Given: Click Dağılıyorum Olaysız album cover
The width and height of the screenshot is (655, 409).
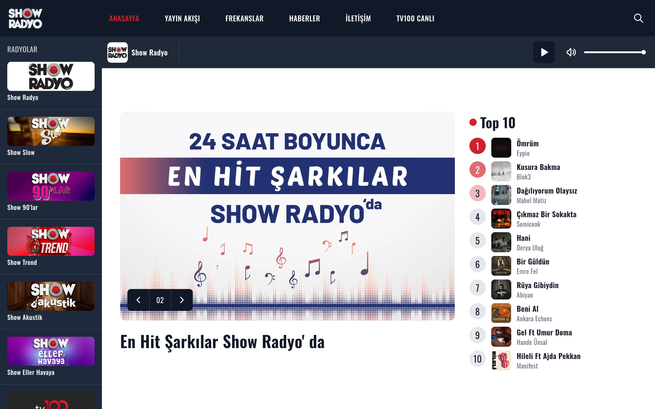Looking at the screenshot, I should pyautogui.click(x=501, y=195).
